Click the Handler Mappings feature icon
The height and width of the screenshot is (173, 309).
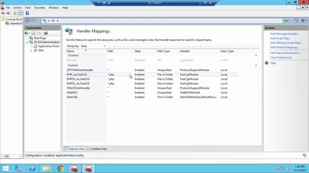[69, 31]
